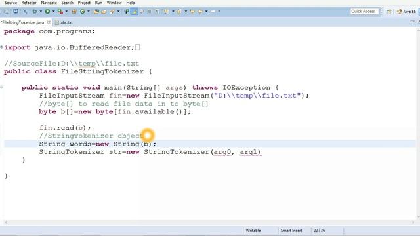Click the Open Task folder icon
This screenshot has width=420, height=236.
(104, 12)
